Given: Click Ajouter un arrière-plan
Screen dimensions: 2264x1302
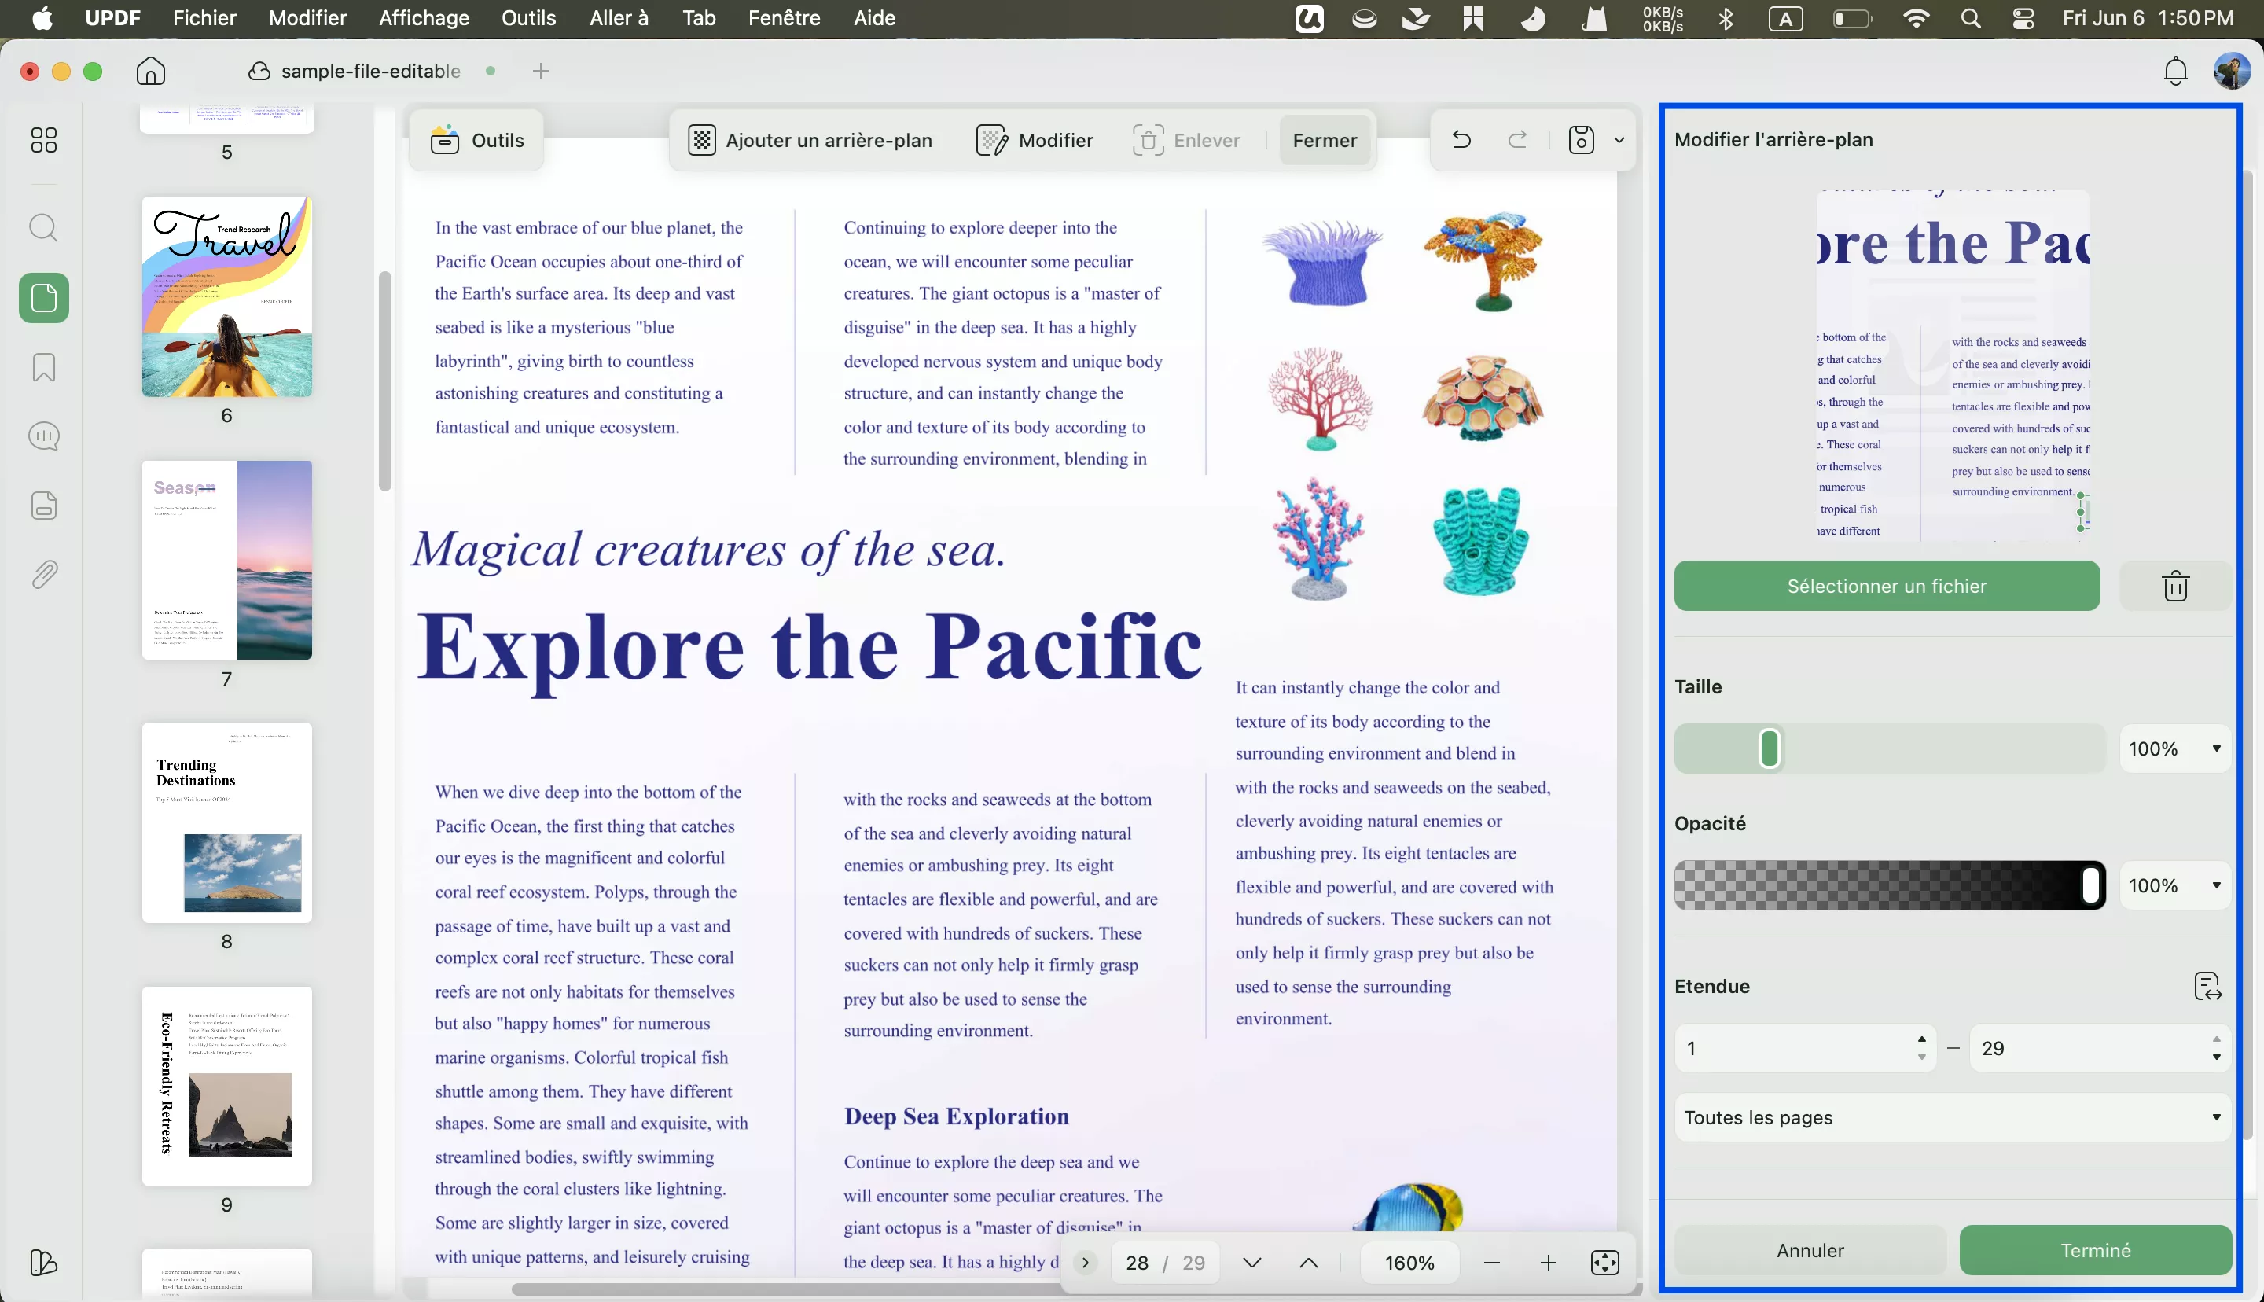Looking at the screenshot, I should click(810, 139).
